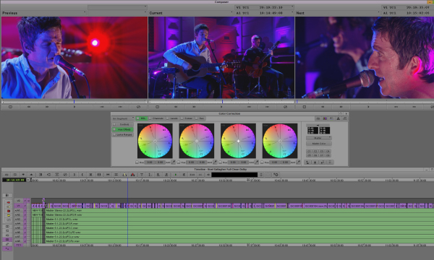The image size is (434, 260).
Task: Click the Mark Out bracket icon in Timeline toolbar
Action: point(82,175)
